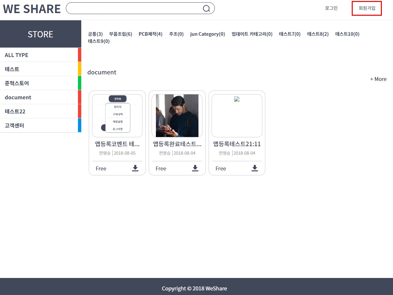Click the WE SHARE logo
Screen dimensions: 393x295
[x=32, y=9]
